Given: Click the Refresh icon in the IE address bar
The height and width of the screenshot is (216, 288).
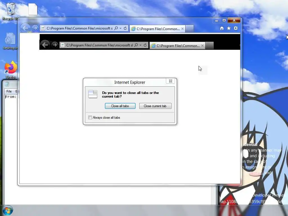Looking at the screenshot, I should tap(125, 28).
